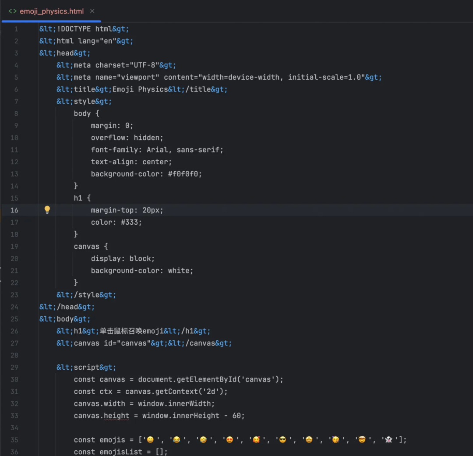The height and width of the screenshot is (456, 473).
Task: Close the emoji_physics.html tab
Action: [92, 11]
